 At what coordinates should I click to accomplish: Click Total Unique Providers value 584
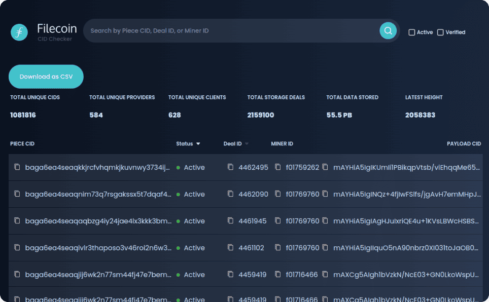(96, 115)
